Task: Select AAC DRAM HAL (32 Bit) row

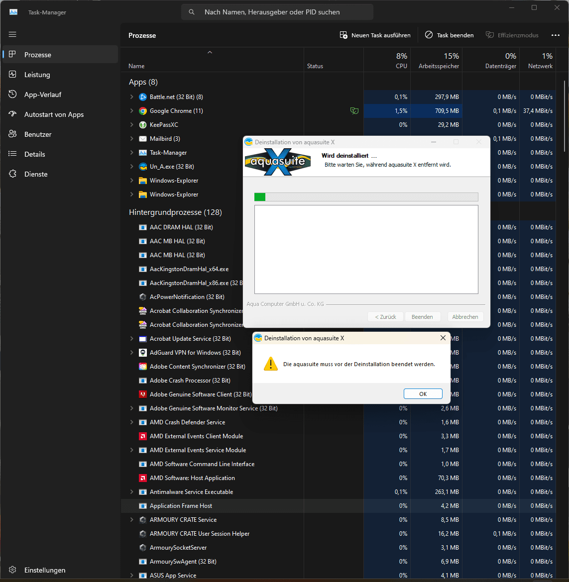Action: [x=181, y=227]
